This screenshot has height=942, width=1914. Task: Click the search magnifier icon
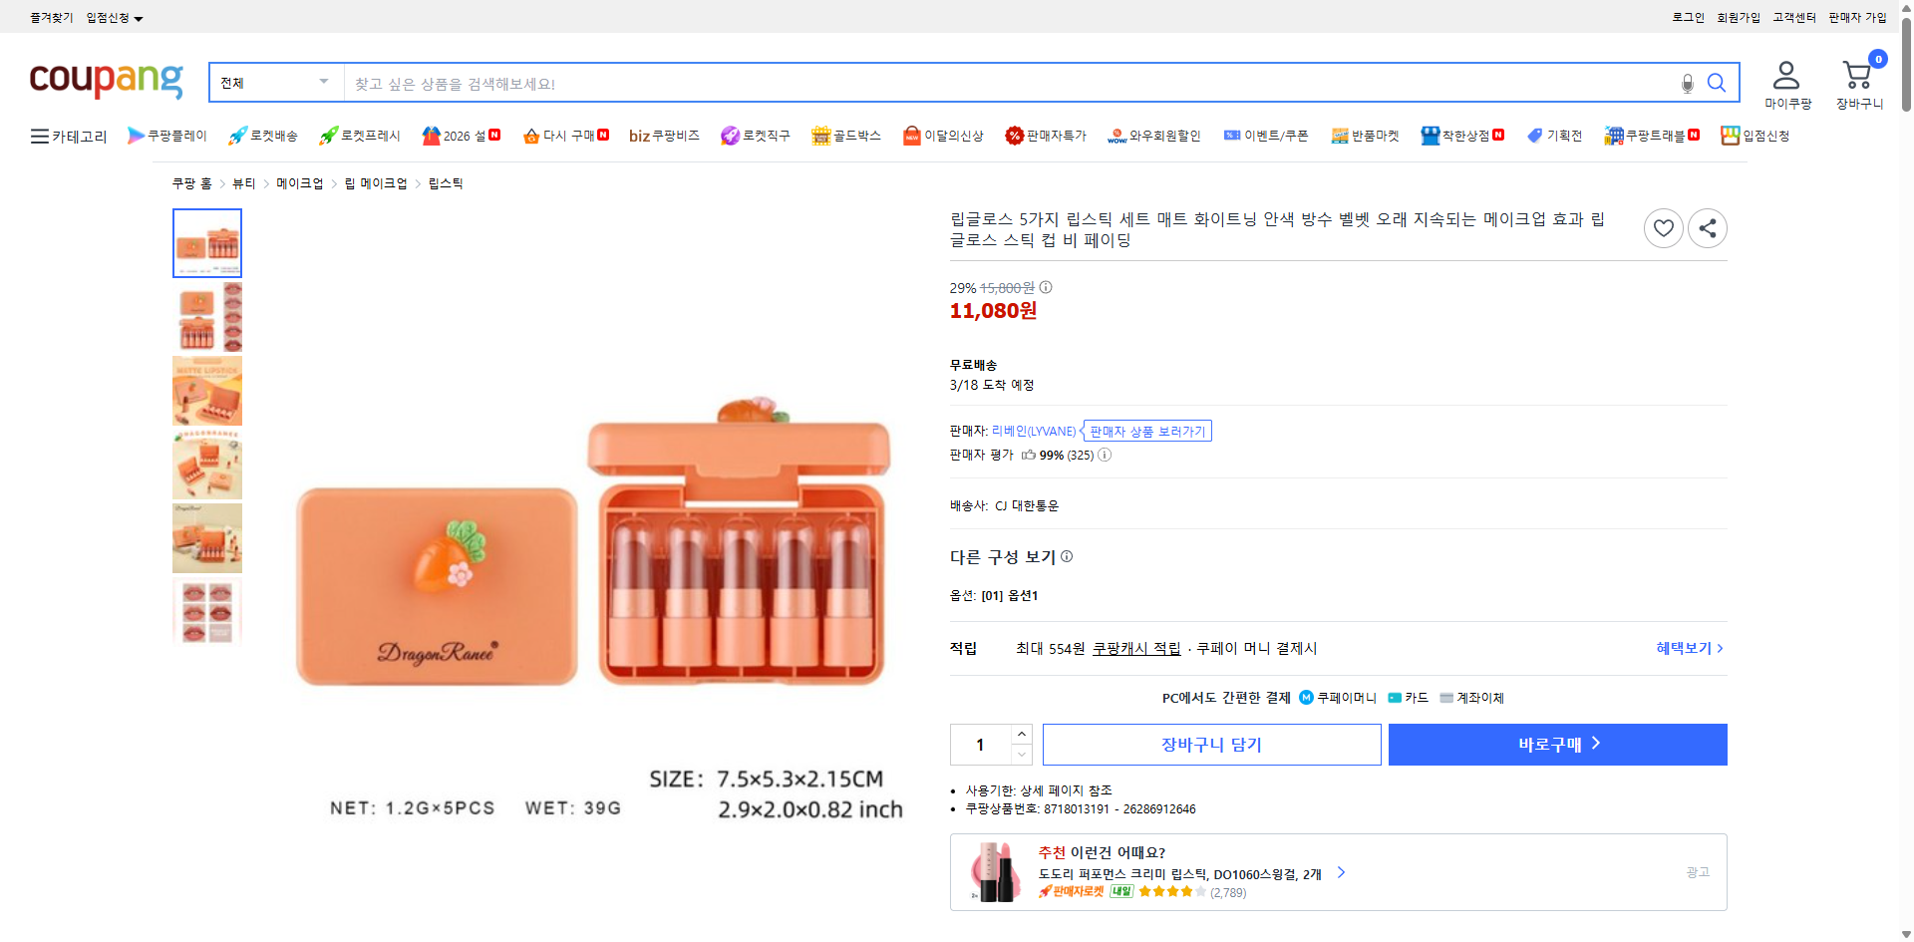pos(1717,83)
